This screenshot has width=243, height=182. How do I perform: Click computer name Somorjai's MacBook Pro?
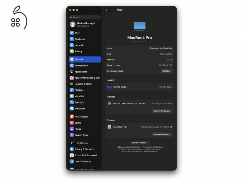coord(161,48)
